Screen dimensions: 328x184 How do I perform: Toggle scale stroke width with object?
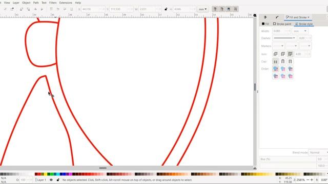[215, 9]
